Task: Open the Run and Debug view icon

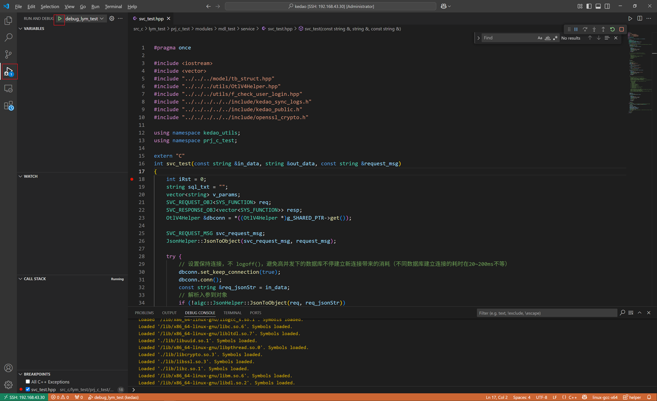Action: pos(9,71)
